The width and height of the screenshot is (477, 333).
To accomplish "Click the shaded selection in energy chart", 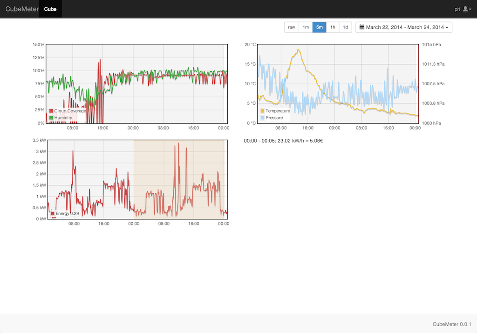I will coord(179,179).
